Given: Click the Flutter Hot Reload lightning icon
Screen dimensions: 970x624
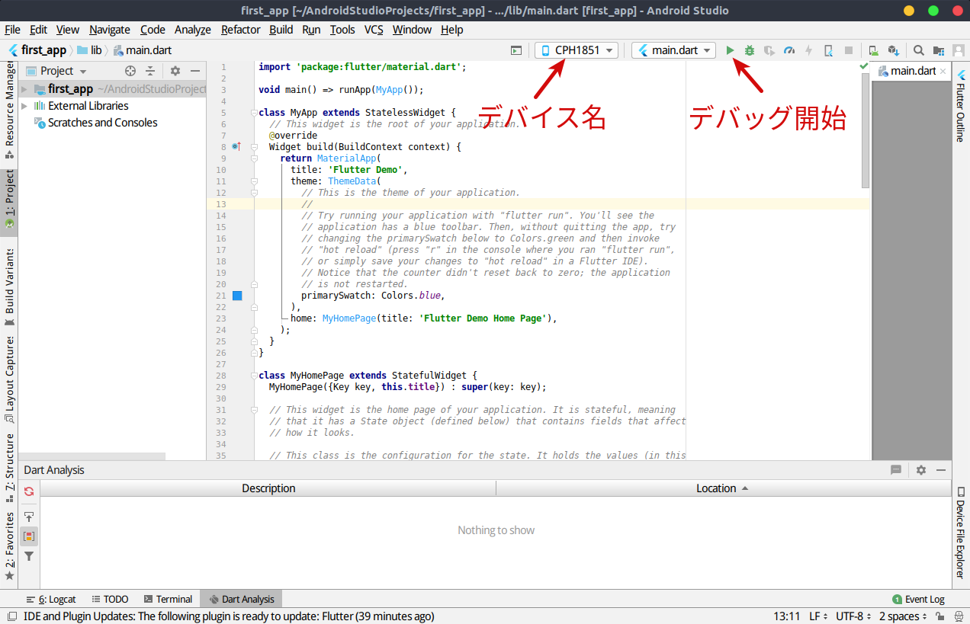Looking at the screenshot, I should point(809,50).
